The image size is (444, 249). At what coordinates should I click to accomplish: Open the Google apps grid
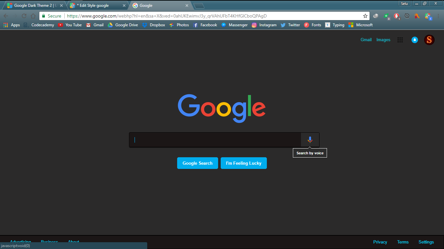click(x=400, y=40)
